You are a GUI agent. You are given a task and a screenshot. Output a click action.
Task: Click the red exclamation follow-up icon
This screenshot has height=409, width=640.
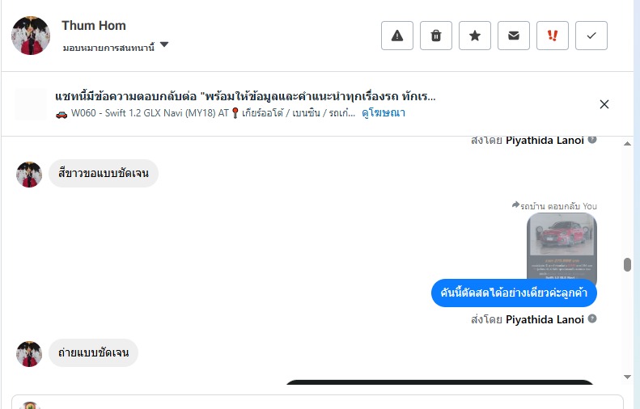pyautogui.click(x=553, y=36)
